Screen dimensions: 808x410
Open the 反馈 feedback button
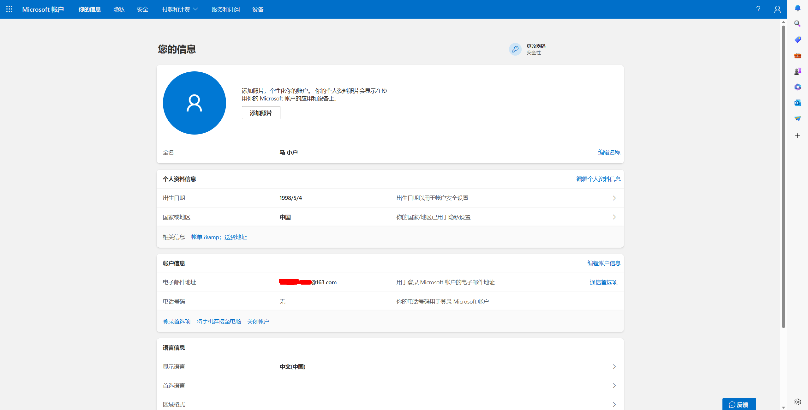[x=739, y=404]
